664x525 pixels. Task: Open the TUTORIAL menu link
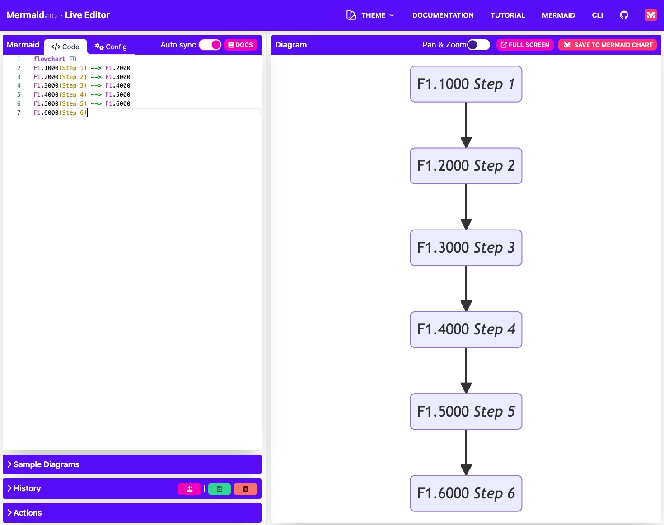click(x=508, y=15)
